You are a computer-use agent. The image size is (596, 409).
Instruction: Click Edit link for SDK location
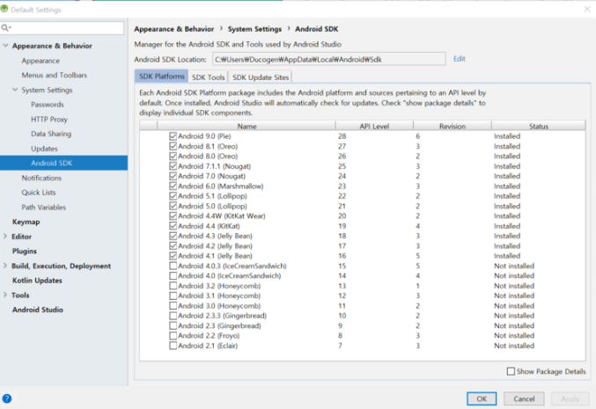460,59
